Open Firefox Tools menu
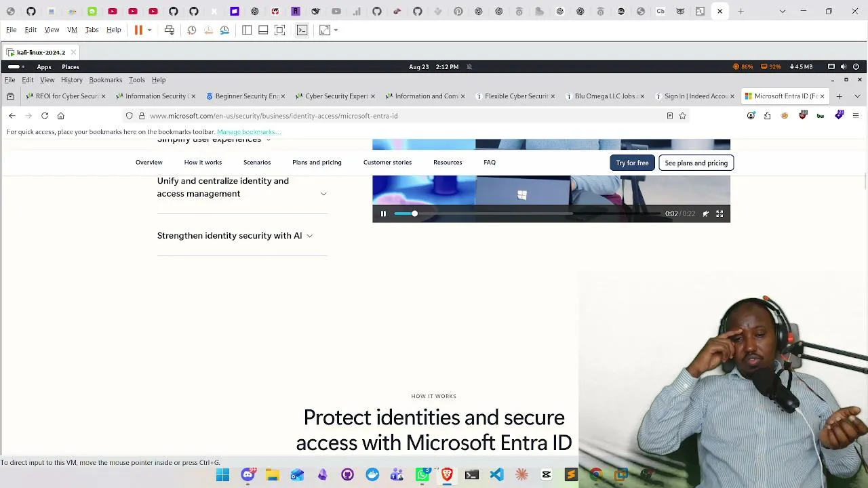 [x=136, y=80]
